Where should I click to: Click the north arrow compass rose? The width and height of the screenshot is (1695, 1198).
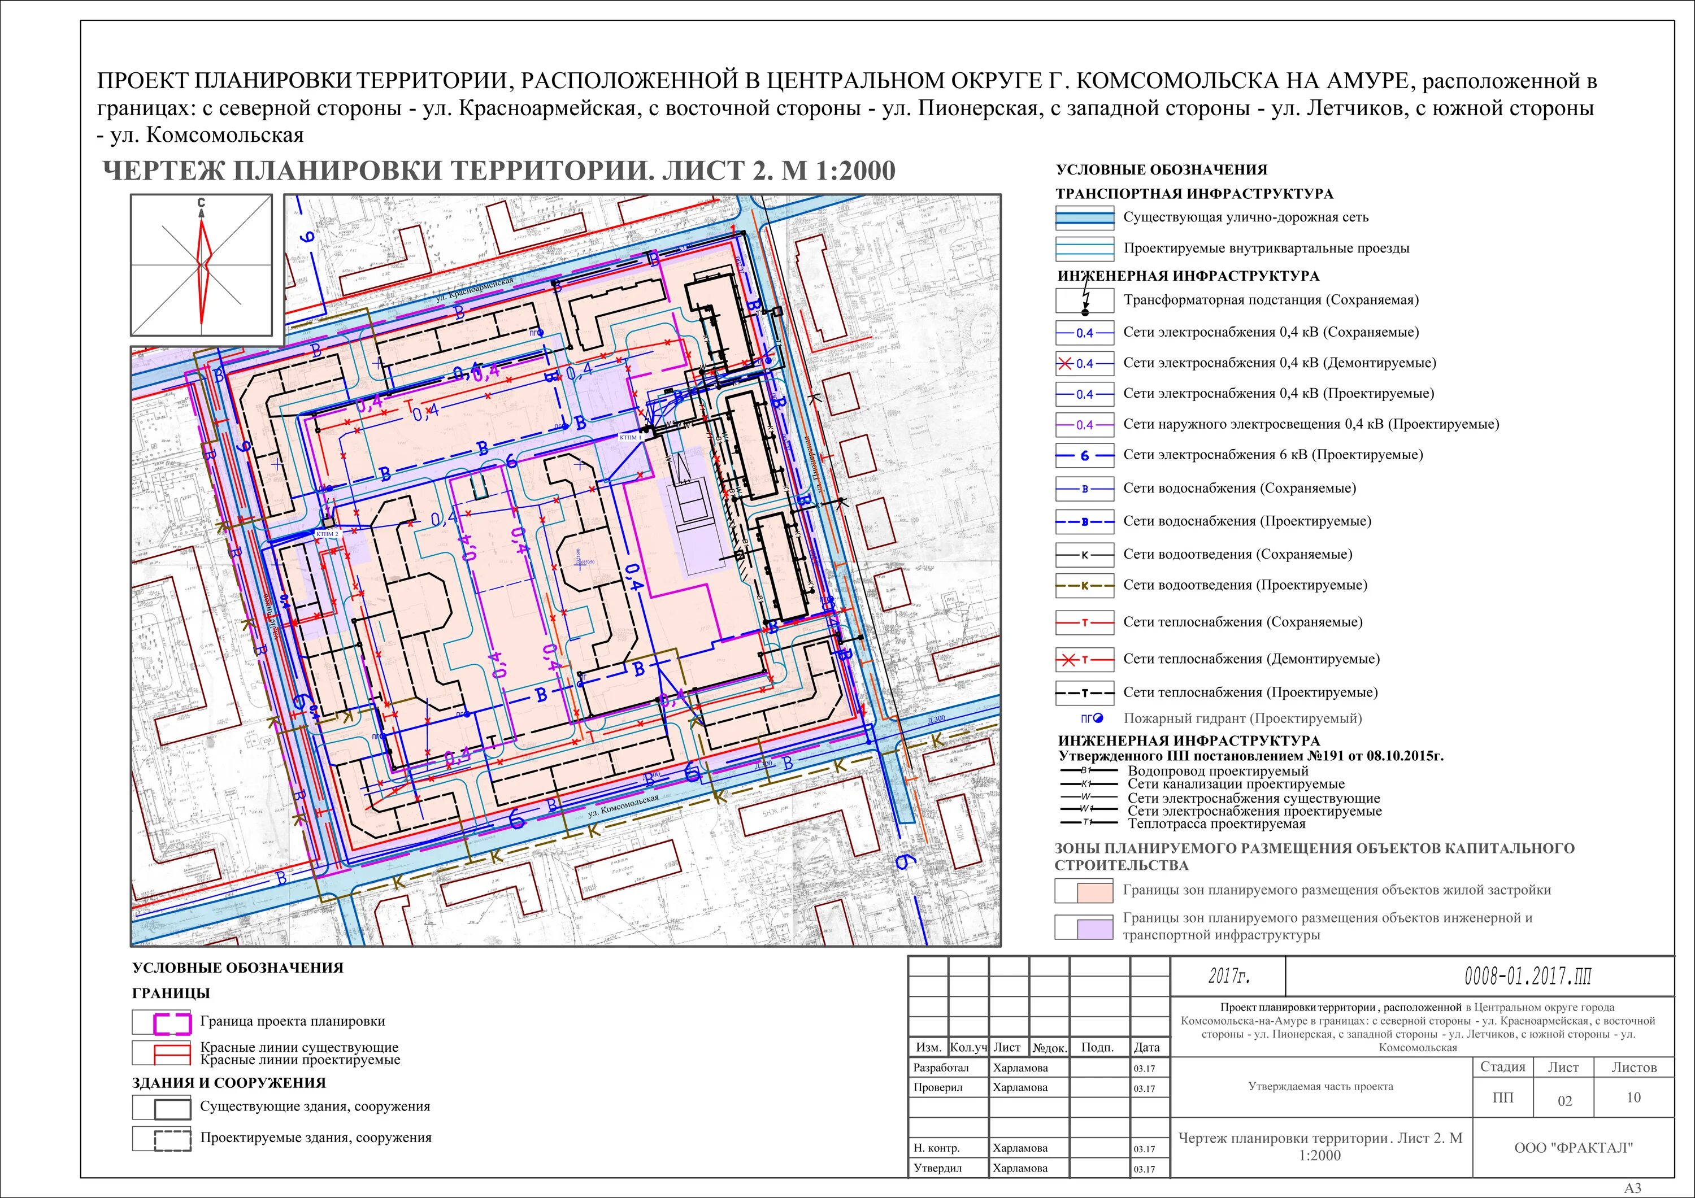(x=202, y=265)
